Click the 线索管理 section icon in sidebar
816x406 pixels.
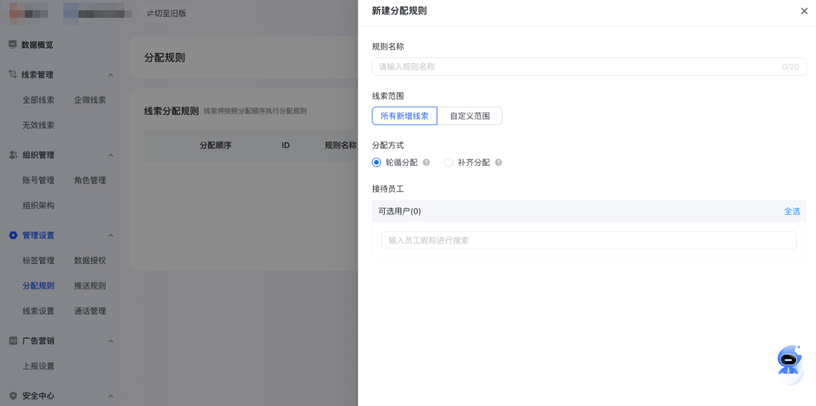coord(13,75)
